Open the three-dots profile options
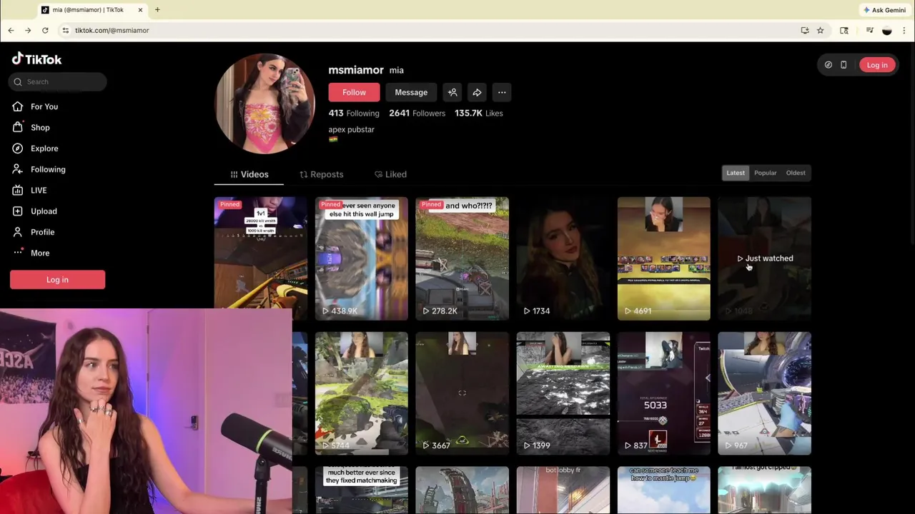The image size is (915, 514). pyautogui.click(x=502, y=92)
